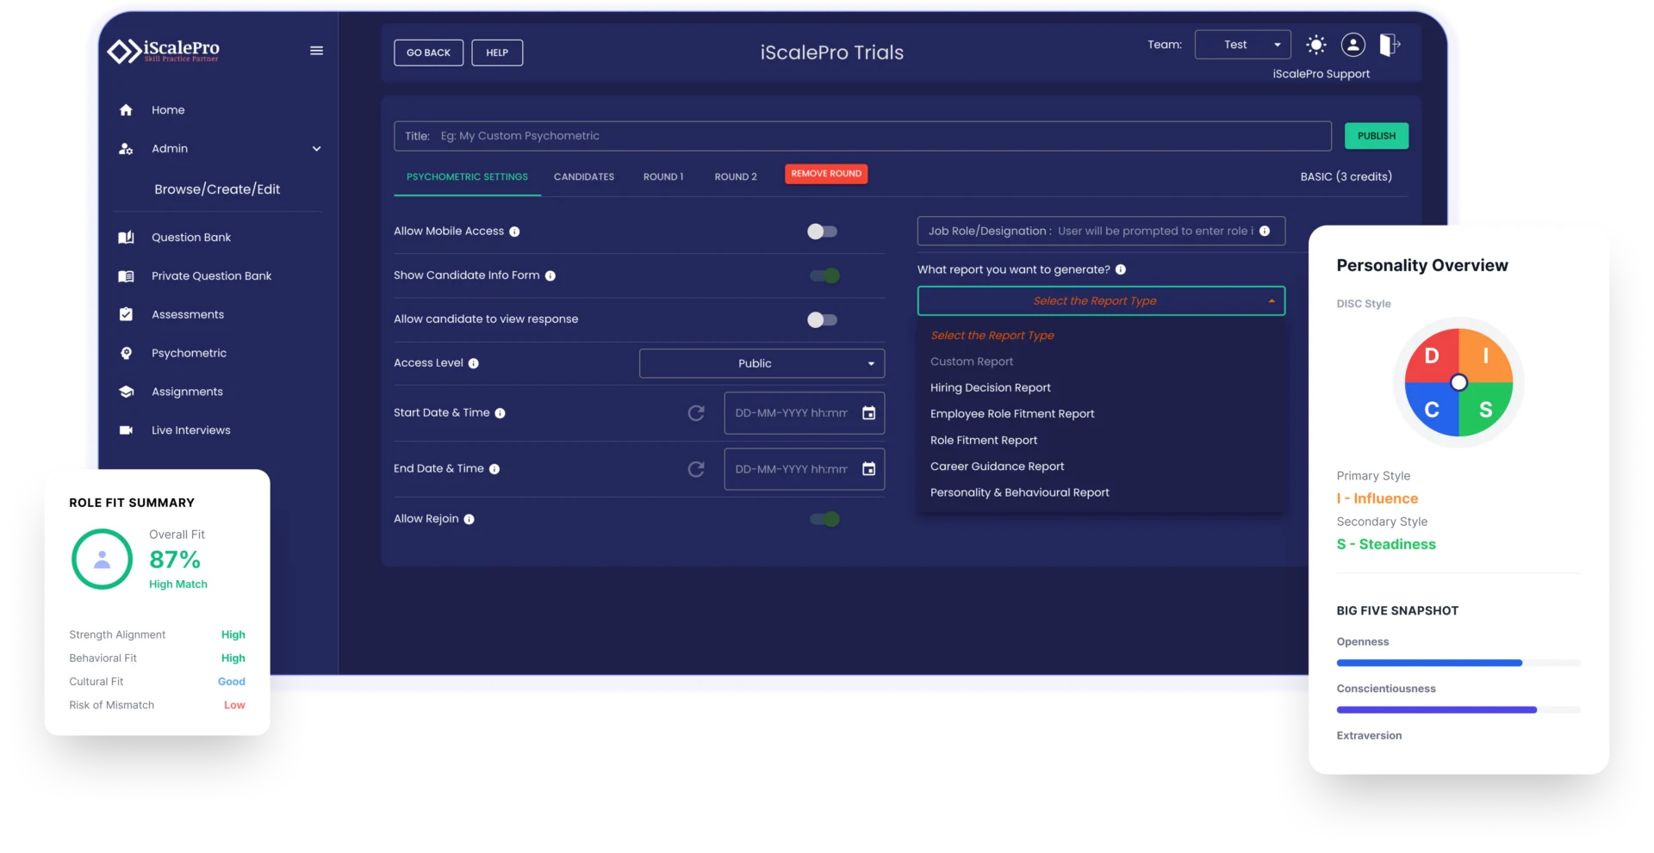Switch to the Candidates tab
1654x853 pixels.
point(584,176)
